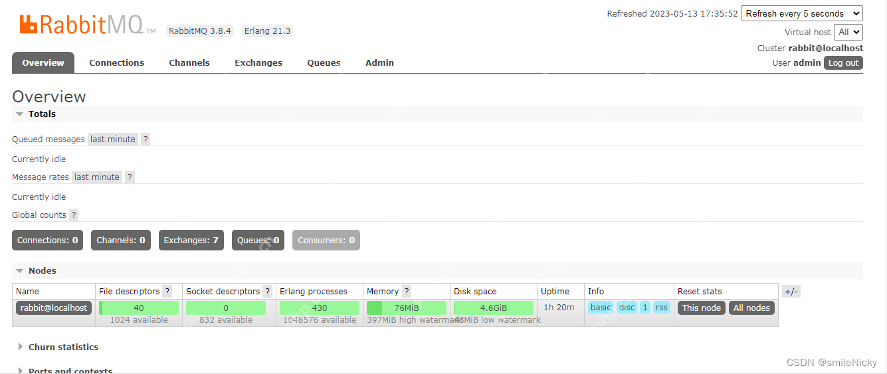
Task: Open help for Message rates
Action: pyautogui.click(x=130, y=177)
